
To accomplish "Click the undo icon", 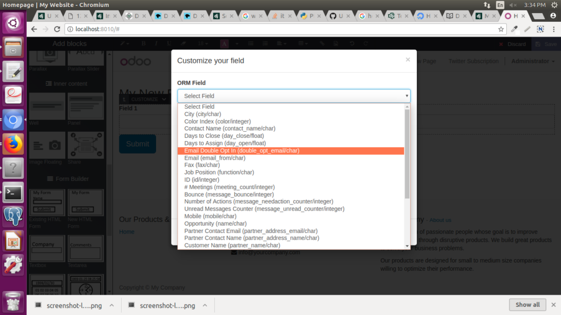I will pyautogui.click(x=352, y=43).
